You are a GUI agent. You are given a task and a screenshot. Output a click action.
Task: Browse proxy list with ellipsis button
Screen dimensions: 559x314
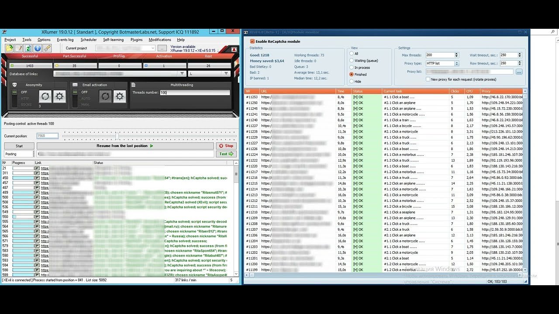pyautogui.click(x=519, y=72)
